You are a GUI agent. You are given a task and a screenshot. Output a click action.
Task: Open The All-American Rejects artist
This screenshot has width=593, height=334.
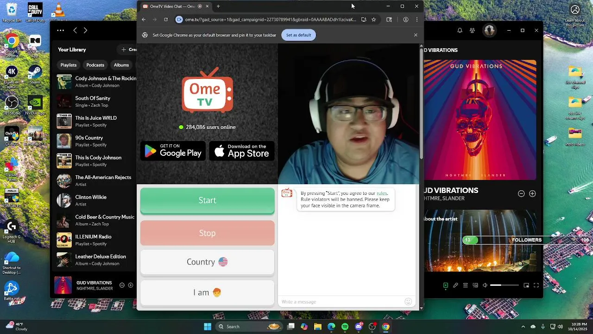click(x=96, y=180)
